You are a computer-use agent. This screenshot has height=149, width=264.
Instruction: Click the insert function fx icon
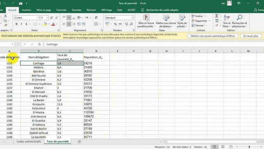(x=40, y=44)
